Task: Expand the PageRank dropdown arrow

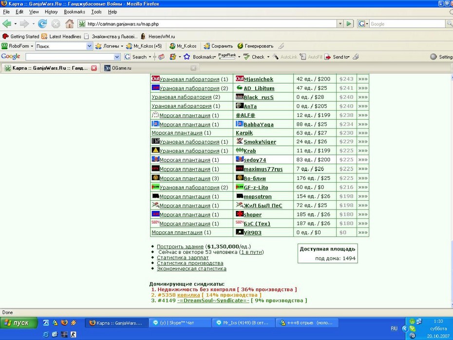Action: coord(239,57)
